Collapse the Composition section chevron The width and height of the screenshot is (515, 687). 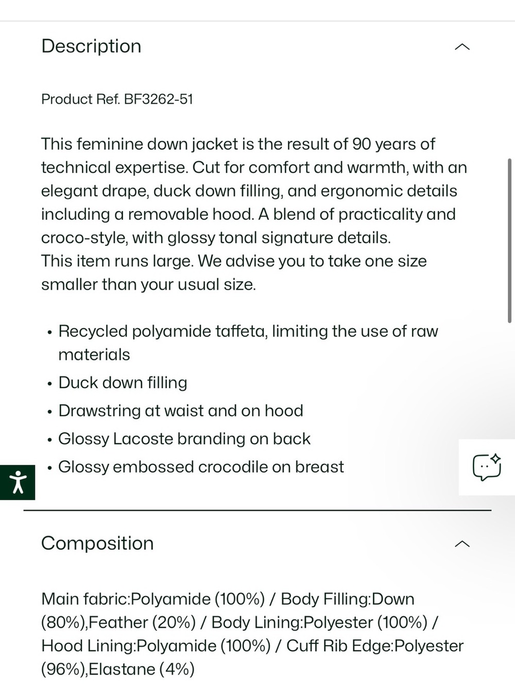point(462,544)
